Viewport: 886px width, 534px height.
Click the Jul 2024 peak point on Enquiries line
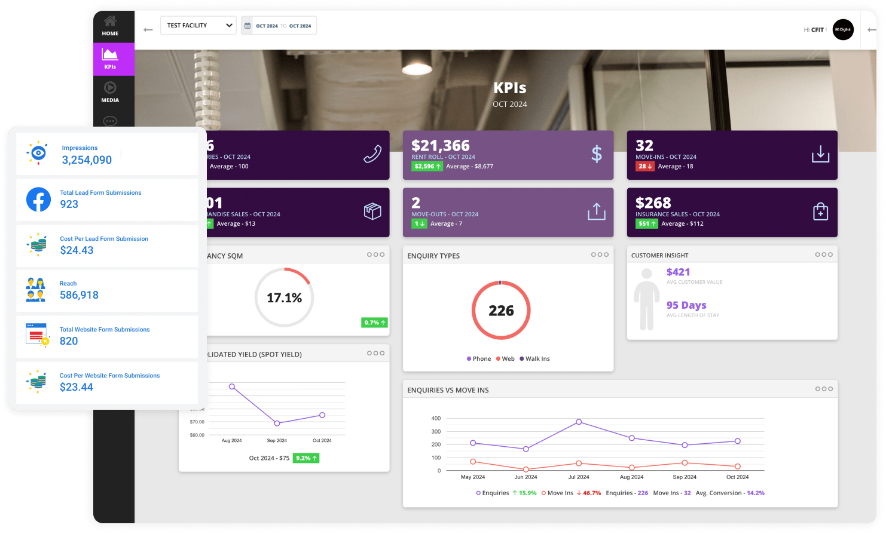[579, 422]
